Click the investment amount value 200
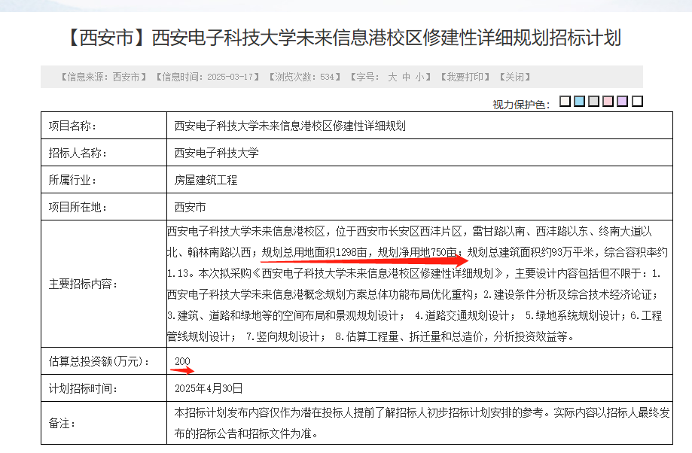 point(182,361)
